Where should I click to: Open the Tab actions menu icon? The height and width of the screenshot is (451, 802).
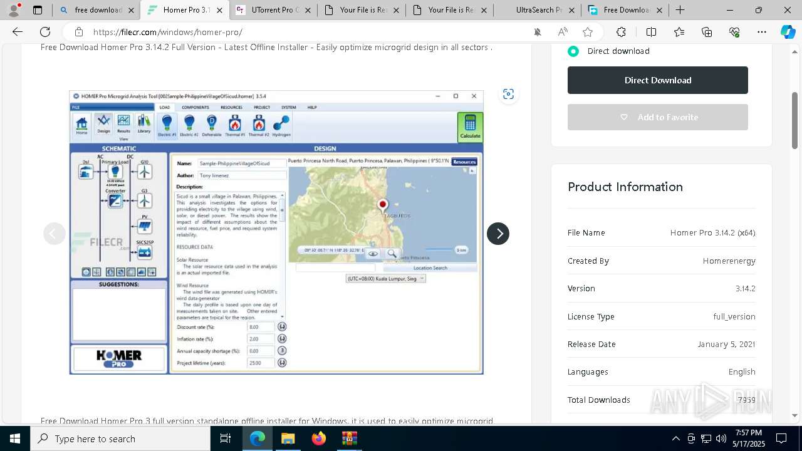click(x=38, y=10)
